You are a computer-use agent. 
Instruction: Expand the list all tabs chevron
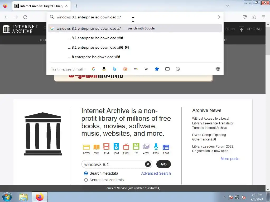coord(228,6)
